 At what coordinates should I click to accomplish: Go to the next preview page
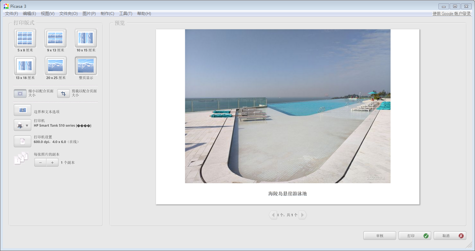point(302,215)
